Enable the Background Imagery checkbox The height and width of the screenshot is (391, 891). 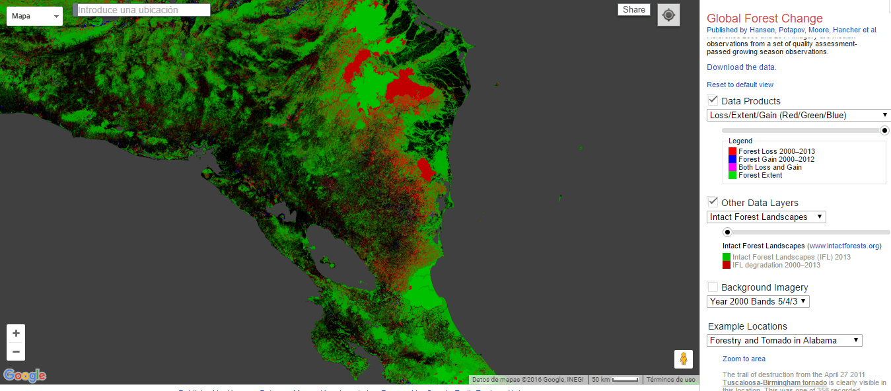(x=713, y=286)
